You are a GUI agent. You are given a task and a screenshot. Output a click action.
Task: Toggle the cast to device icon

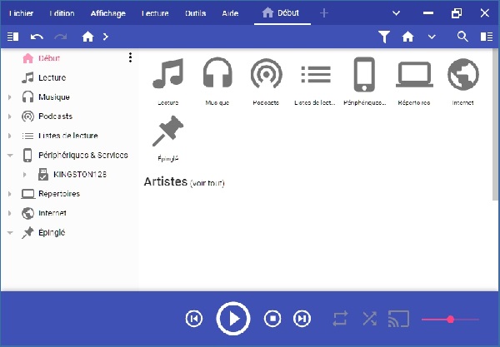pyautogui.click(x=398, y=319)
